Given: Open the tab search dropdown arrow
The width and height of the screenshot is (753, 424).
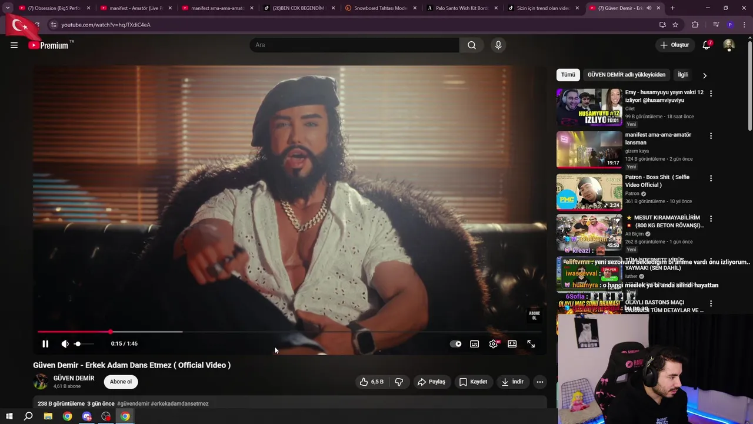Looking at the screenshot, I should click(x=8, y=8).
